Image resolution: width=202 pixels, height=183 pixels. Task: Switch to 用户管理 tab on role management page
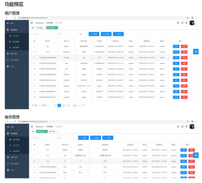click(53, 131)
